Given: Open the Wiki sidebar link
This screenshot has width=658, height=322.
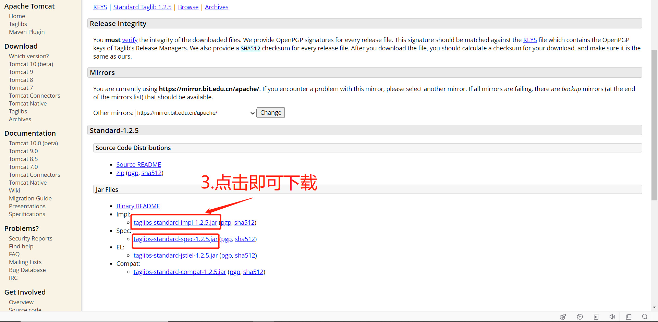Looking at the screenshot, I should click(x=14, y=190).
